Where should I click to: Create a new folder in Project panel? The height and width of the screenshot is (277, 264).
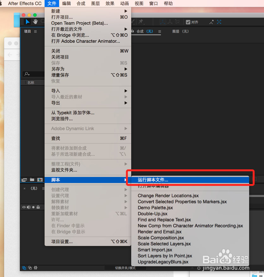pos(32,180)
